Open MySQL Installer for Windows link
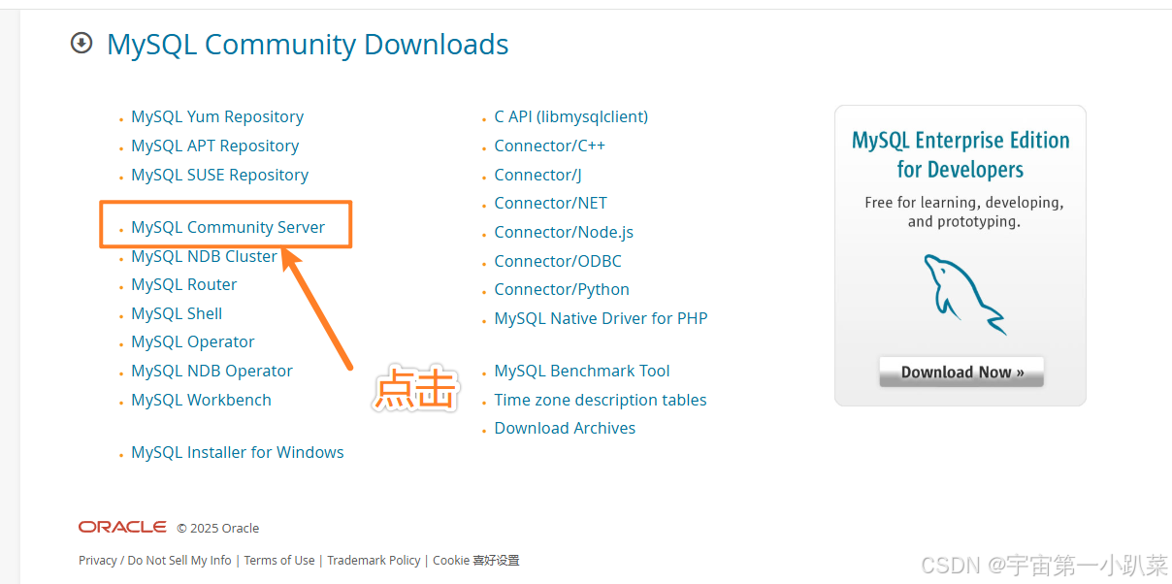This screenshot has height=584, width=1172. pyautogui.click(x=238, y=452)
